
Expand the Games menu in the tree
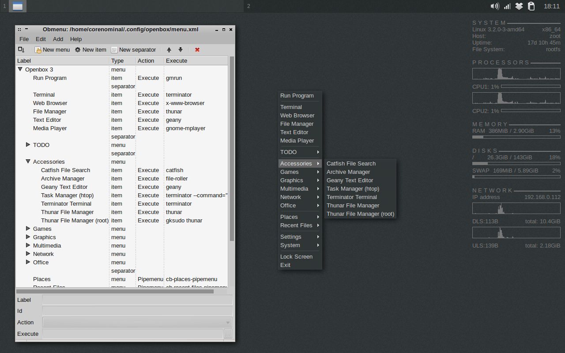pos(28,229)
